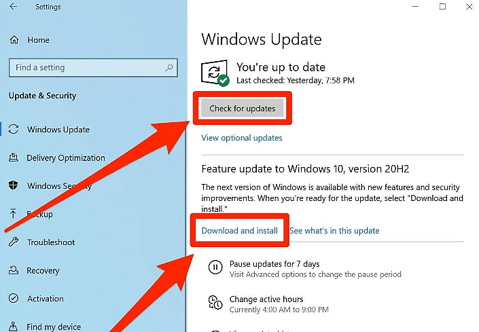Click the Update & Security section header

tap(42, 96)
